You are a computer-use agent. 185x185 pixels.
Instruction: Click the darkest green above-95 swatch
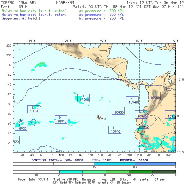click(164, 172)
